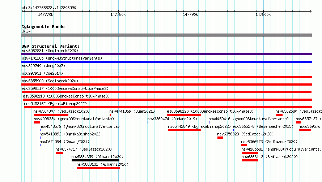Screen dimensions: 322x182
Task: Click the nsv6562831 (Sedlazeck2020) variant label
Action: coord(50,51)
